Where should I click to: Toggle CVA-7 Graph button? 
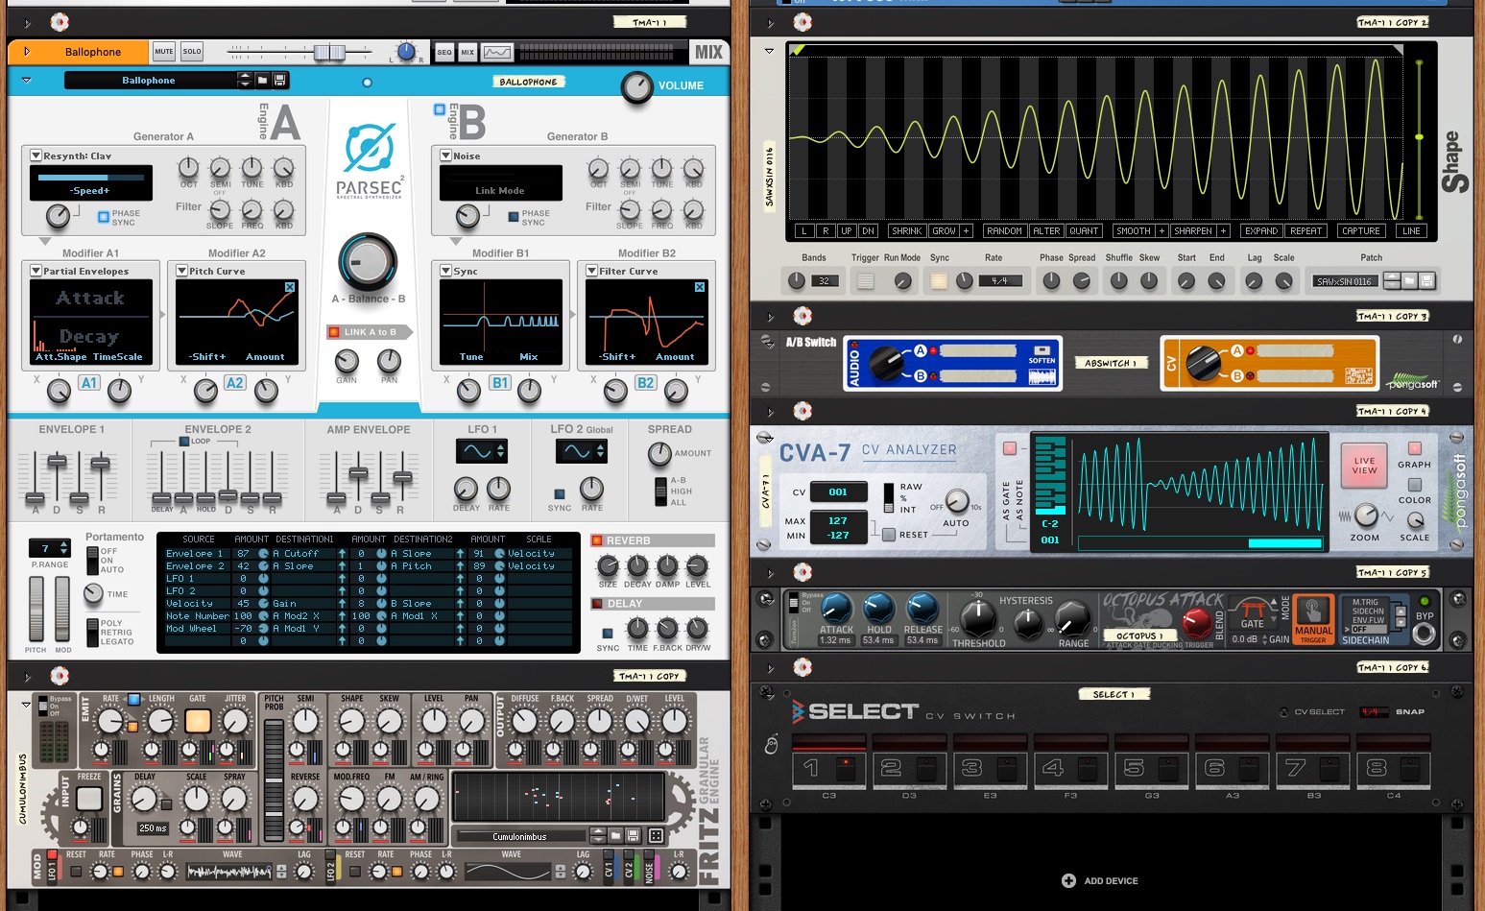point(1414,448)
